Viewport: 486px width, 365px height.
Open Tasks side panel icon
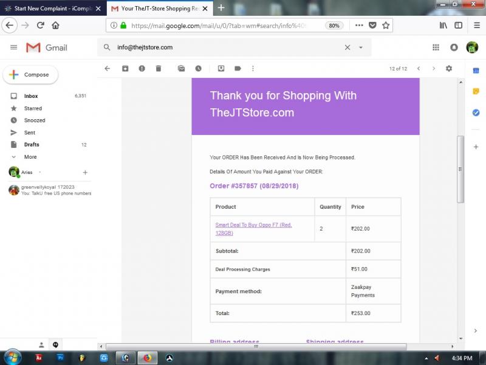click(x=476, y=113)
